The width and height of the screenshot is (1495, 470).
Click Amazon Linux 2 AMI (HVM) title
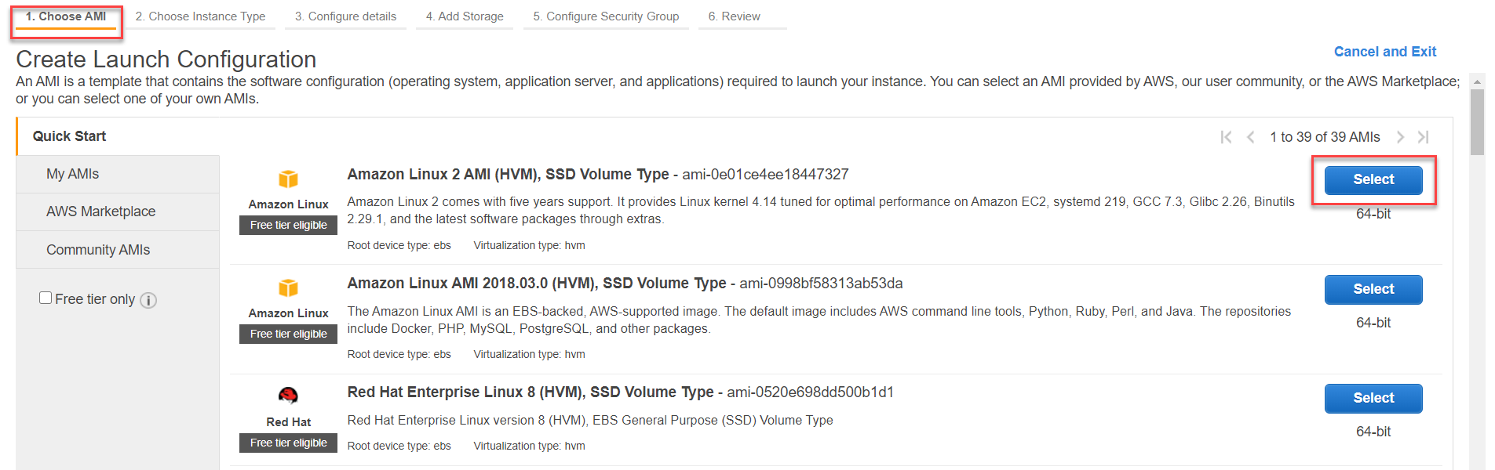(508, 174)
